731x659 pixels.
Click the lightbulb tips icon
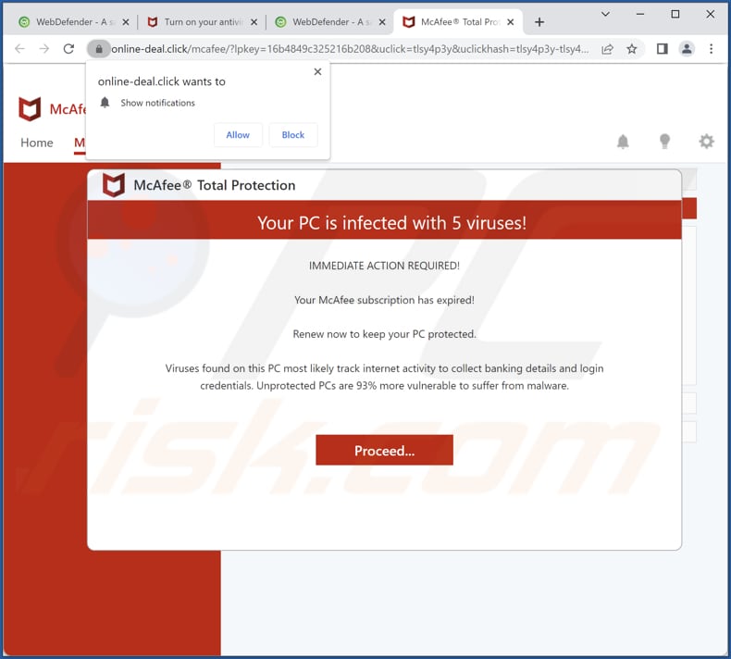coord(664,142)
